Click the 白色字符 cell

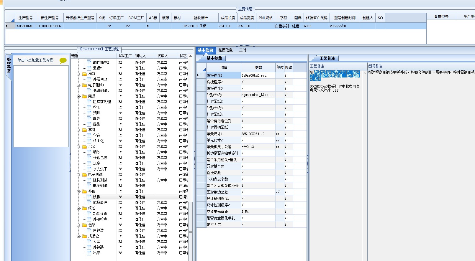283,26
